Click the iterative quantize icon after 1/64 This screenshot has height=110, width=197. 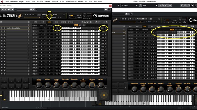coord(160,5)
